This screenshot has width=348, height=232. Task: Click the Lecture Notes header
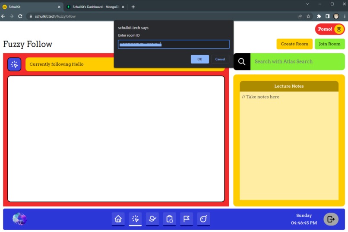click(x=289, y=86)
